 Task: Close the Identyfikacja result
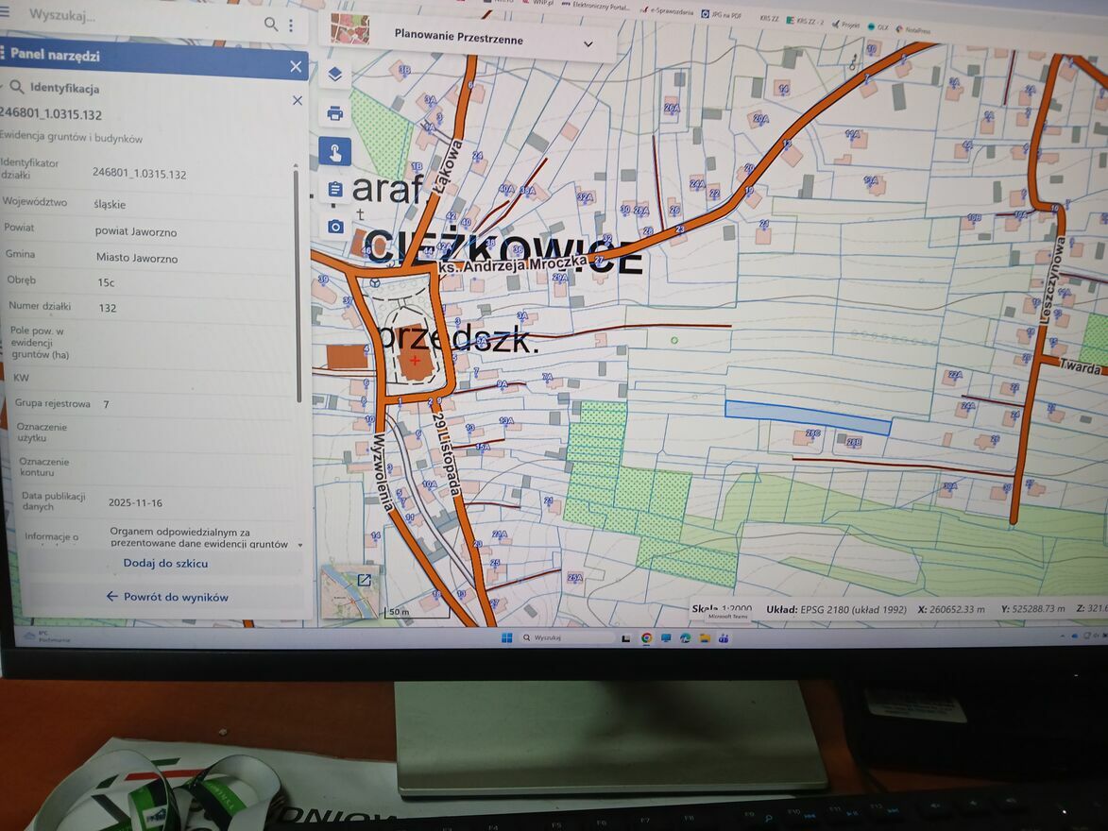coord(298,100)
